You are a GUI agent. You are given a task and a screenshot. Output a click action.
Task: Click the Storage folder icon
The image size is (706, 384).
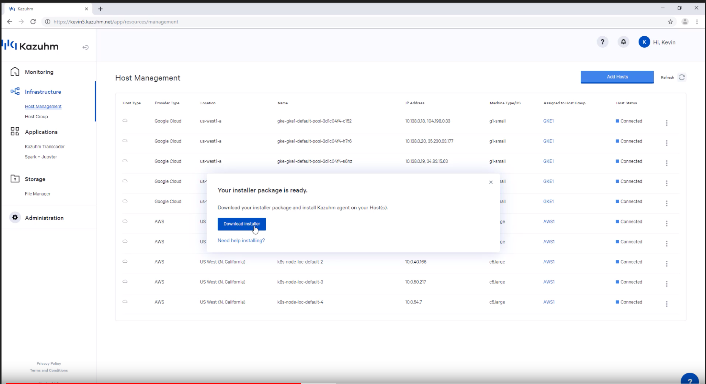point(15,178)
